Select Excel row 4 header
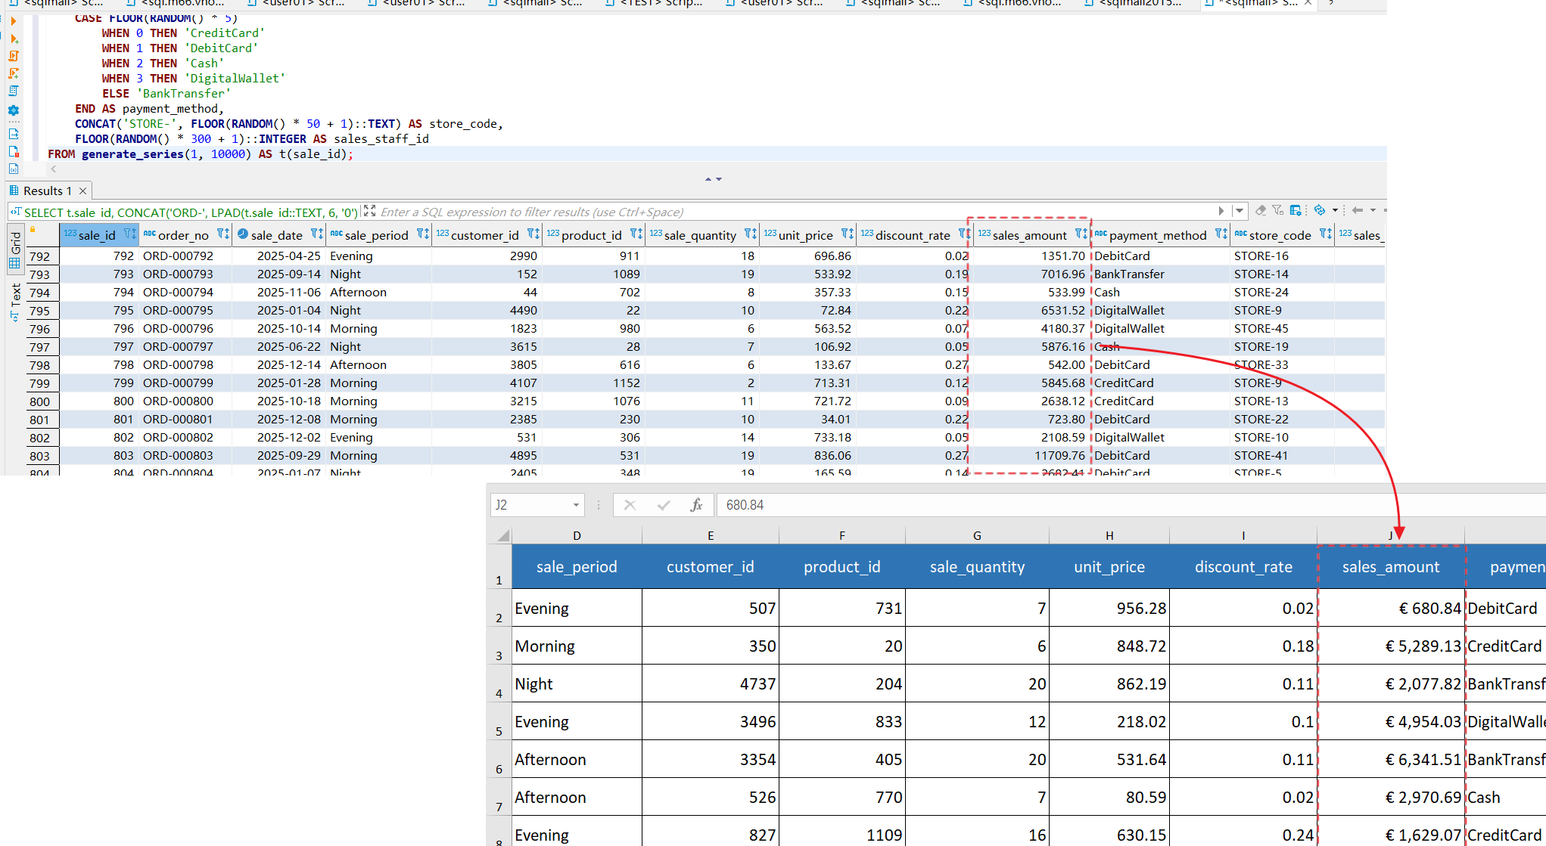This screenshot has width=1546, height=846. (x=499, y=683)
